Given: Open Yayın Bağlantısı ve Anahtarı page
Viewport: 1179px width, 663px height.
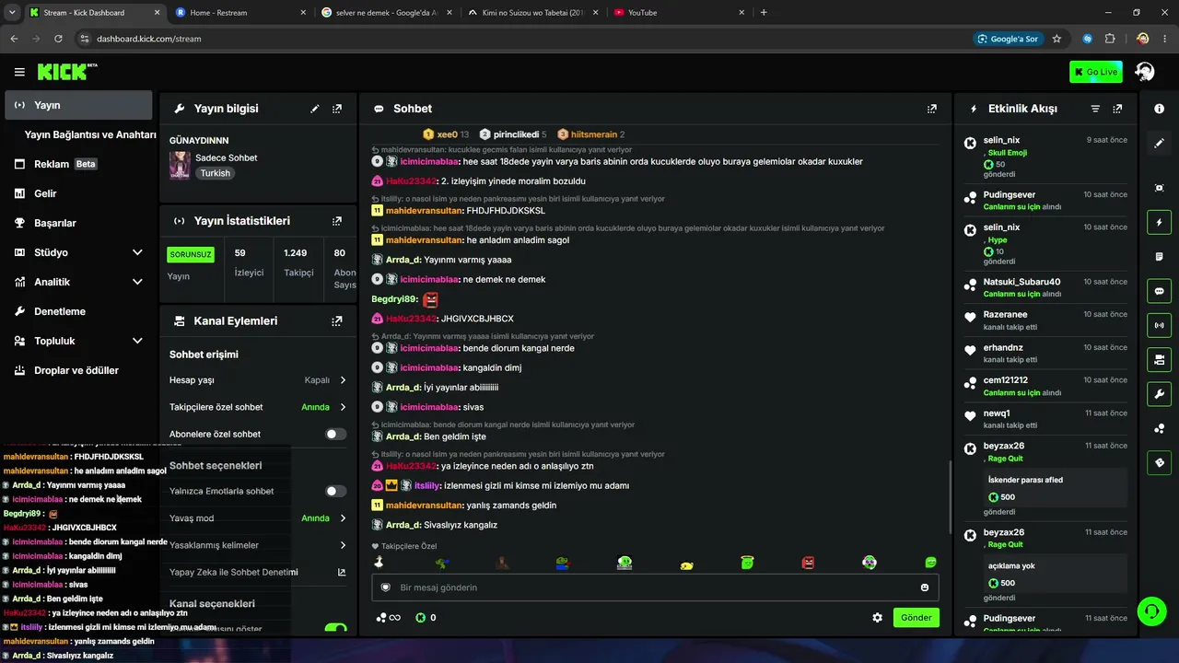Looking at the screenshot, I should (x=90, y=134).
